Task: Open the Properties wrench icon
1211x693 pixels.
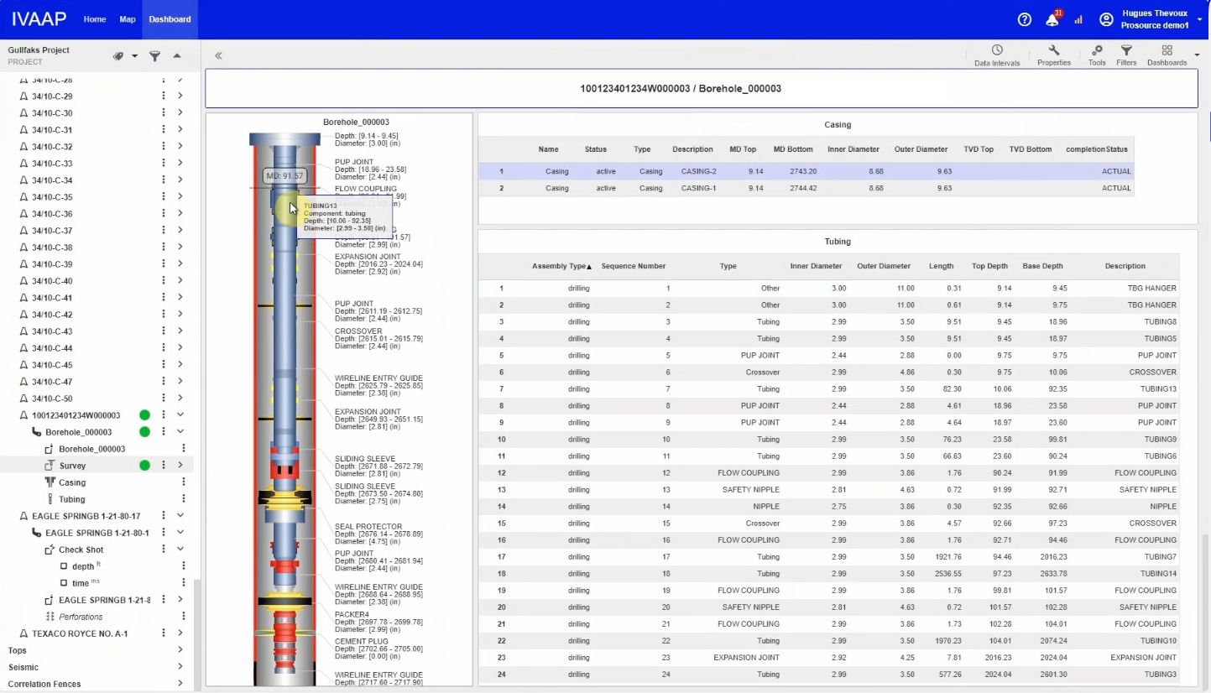Action: click(1054, 55)
